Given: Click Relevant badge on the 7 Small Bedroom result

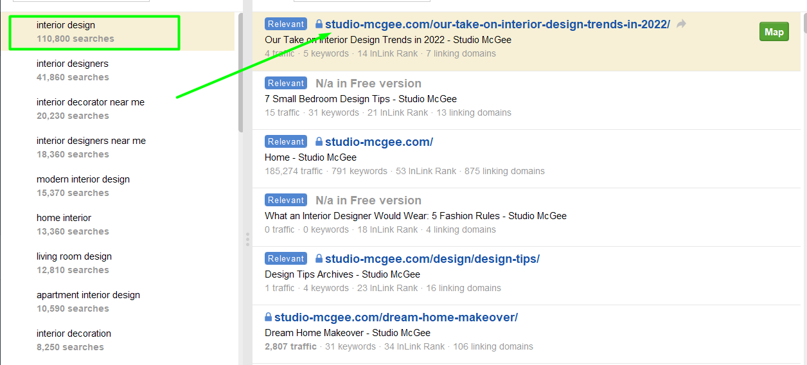Looking at the screenshot, I should (x=286, y=83).
